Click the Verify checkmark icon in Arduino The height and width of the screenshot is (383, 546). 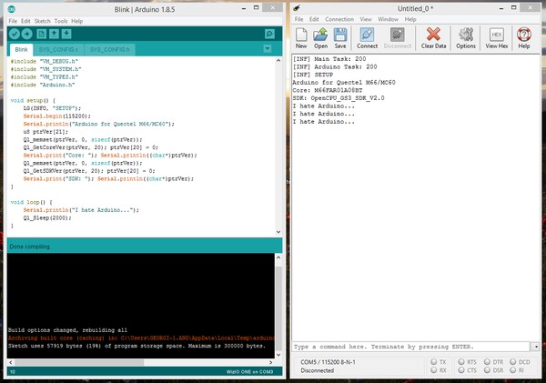(15, 34)
